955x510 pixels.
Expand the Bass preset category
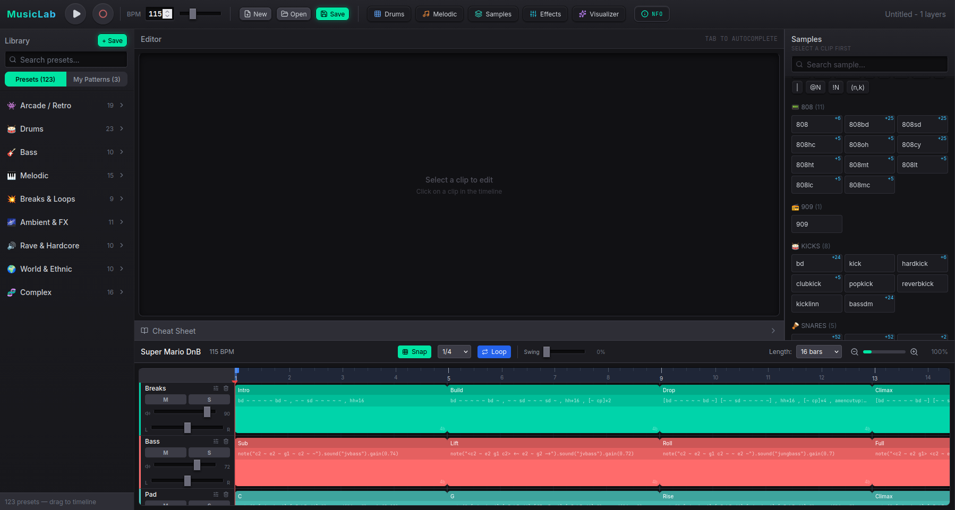66,152
